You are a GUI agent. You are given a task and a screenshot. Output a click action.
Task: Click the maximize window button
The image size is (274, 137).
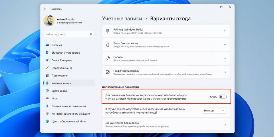coord(221,7)
